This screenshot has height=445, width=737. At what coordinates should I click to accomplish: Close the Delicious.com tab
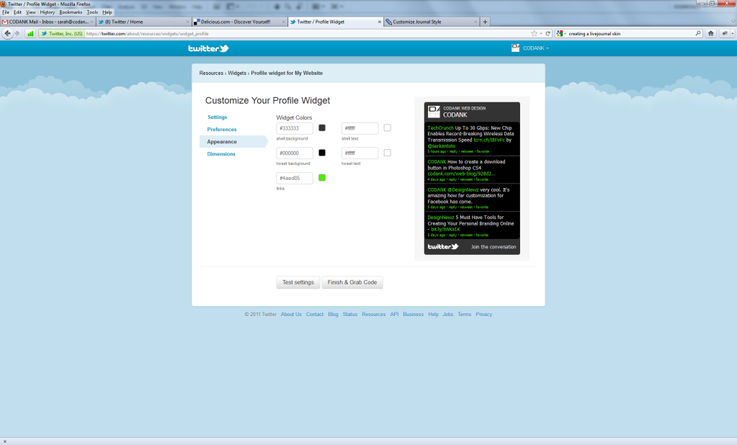[283, 22]
